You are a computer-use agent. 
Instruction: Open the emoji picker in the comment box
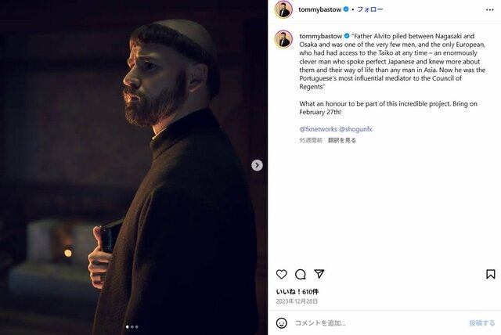click(282, 322)
